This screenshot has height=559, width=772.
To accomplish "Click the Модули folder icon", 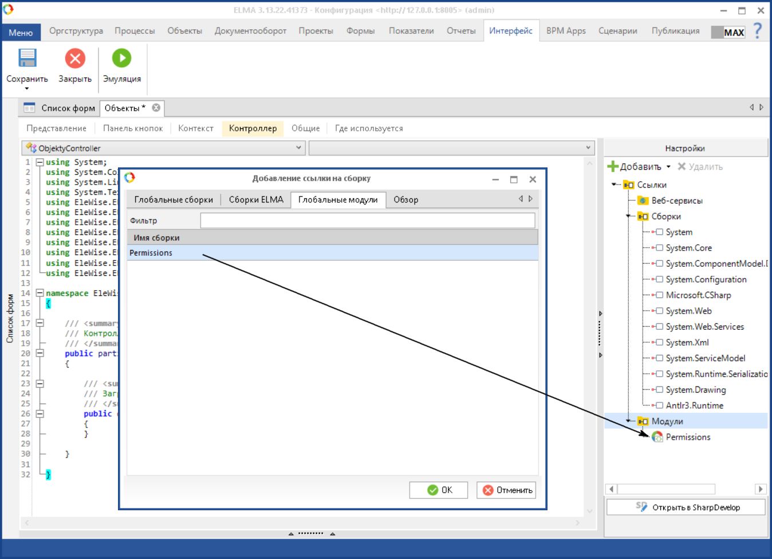I will (644, 421).
